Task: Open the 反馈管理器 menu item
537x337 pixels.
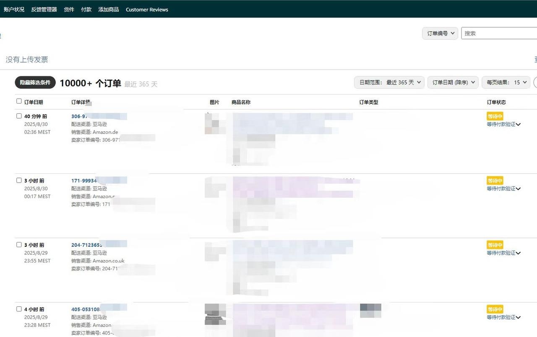Action: (x=44, y=9)
